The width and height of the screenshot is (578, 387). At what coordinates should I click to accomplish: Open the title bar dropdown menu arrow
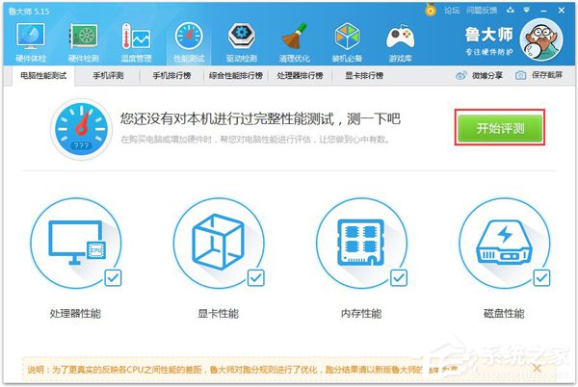tap(526, 10)
